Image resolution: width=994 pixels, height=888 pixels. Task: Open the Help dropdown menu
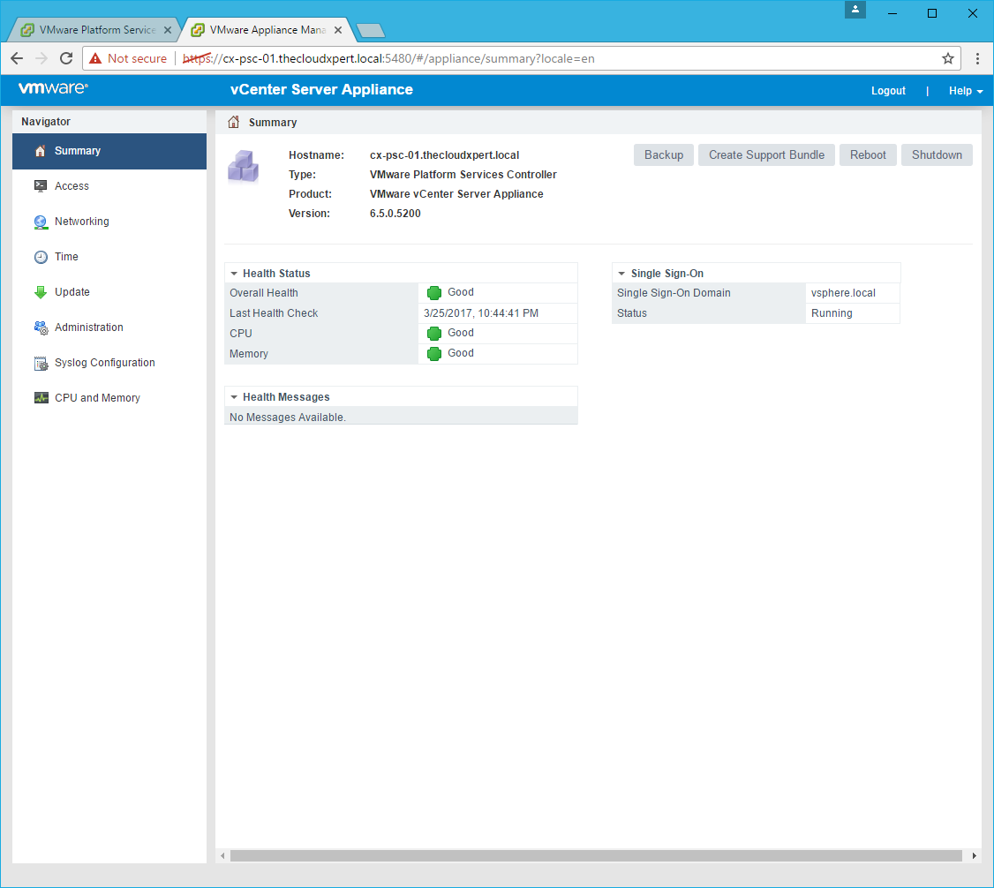965,91
